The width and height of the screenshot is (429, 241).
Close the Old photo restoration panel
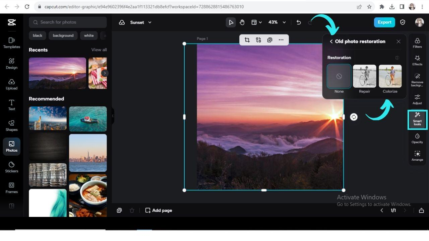pyautogui.click(x=399, y=42)
